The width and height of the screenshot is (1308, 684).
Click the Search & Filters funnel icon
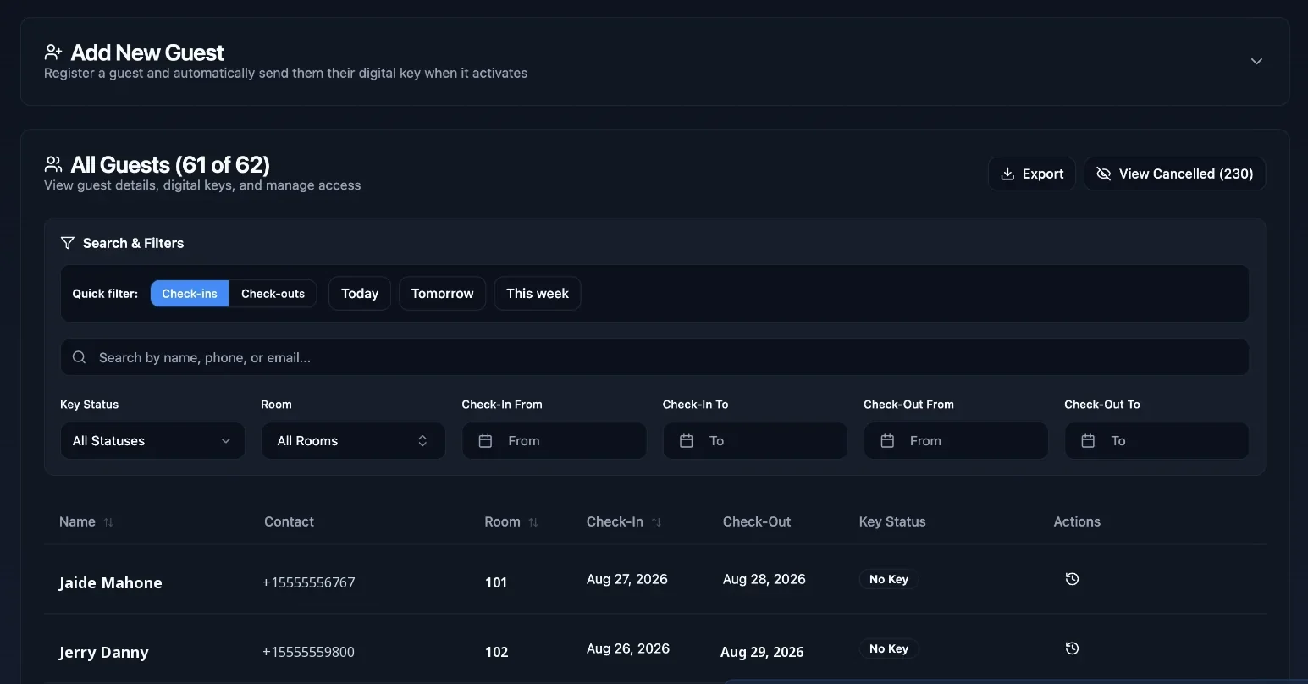tap(68, 243)
